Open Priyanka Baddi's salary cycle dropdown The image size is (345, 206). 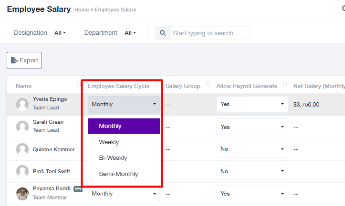click(x=124, y=194)
